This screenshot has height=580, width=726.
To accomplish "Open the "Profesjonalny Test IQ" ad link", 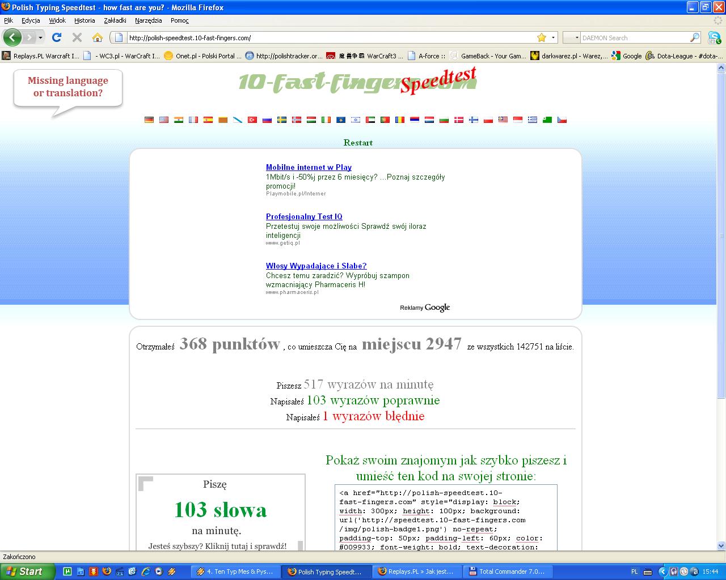I will 304,216.
